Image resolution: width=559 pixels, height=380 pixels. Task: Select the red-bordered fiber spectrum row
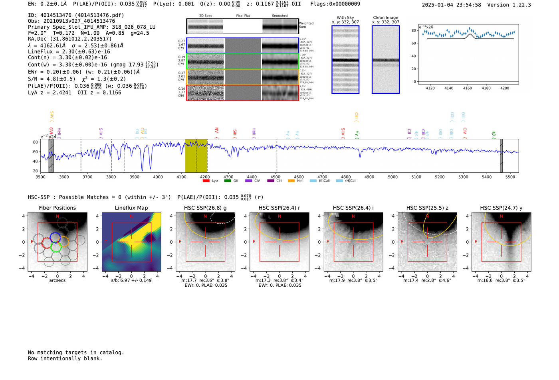[242, 93]
